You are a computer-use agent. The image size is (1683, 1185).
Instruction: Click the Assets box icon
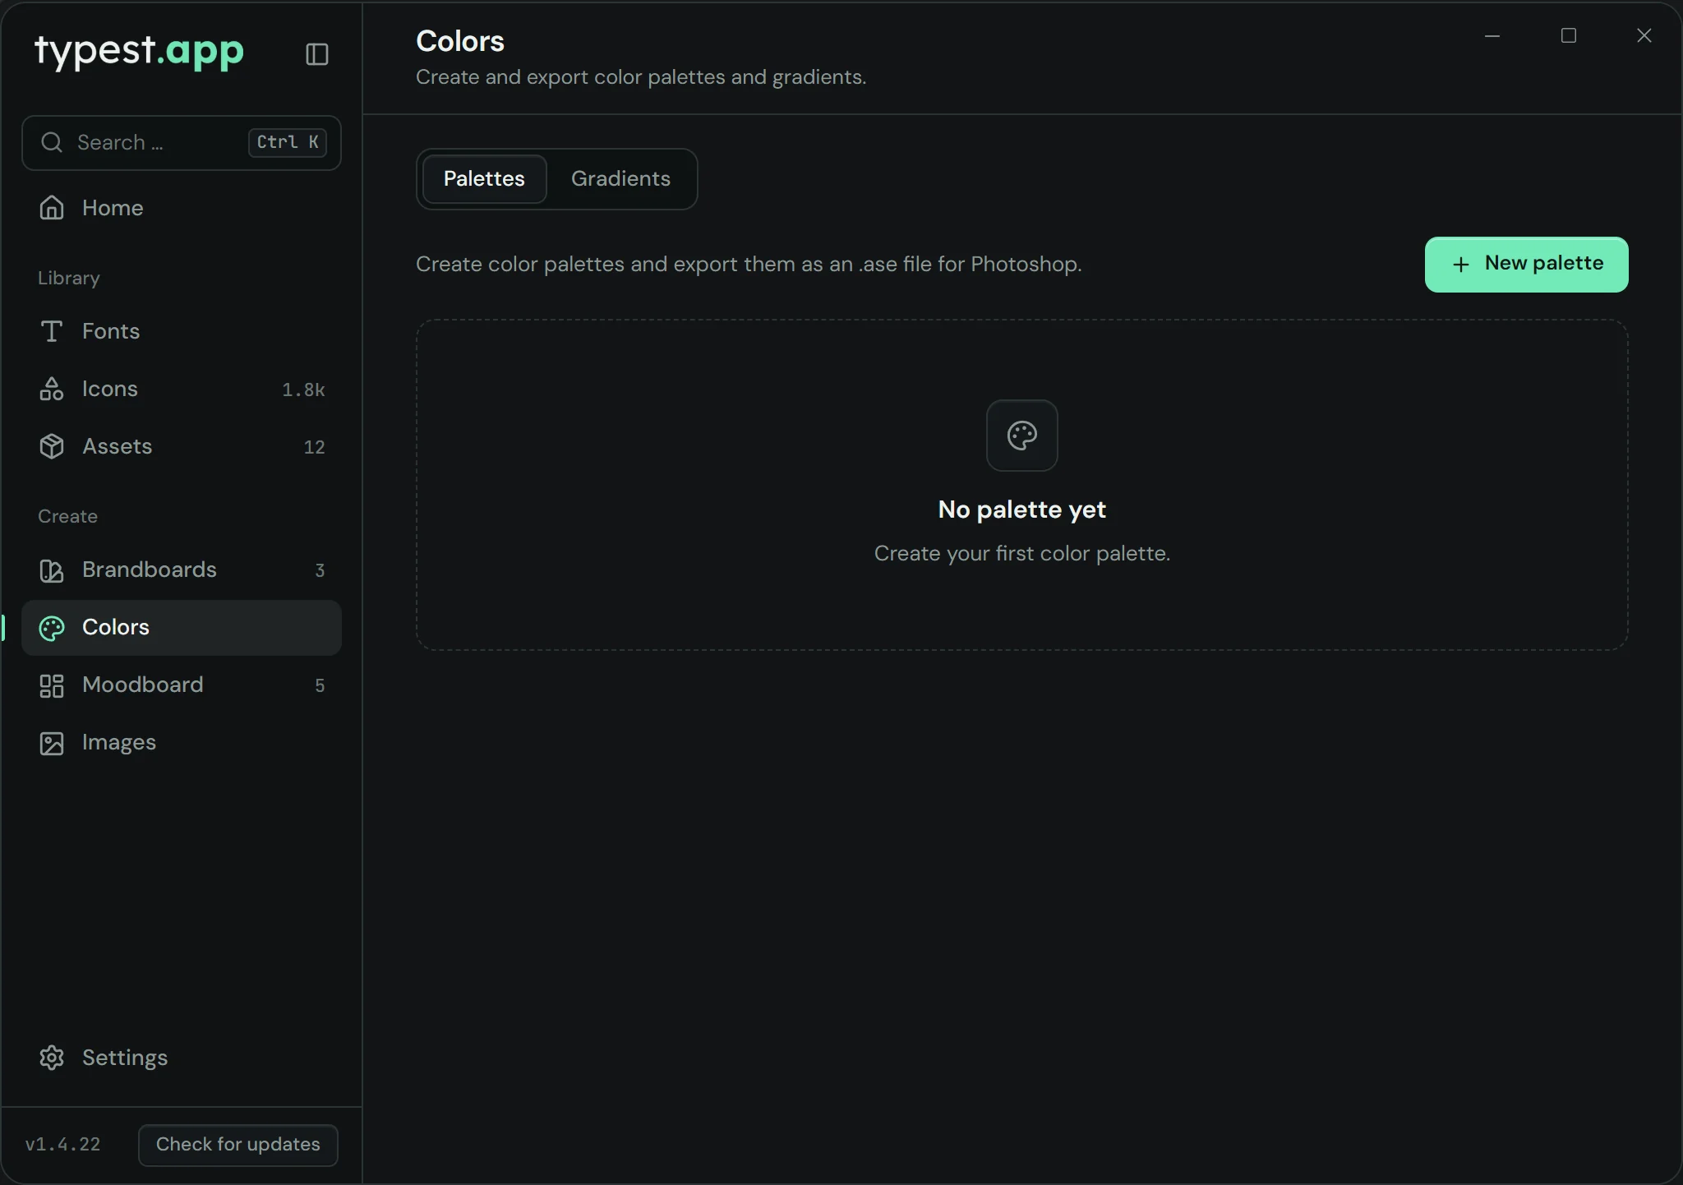point(52,446)
